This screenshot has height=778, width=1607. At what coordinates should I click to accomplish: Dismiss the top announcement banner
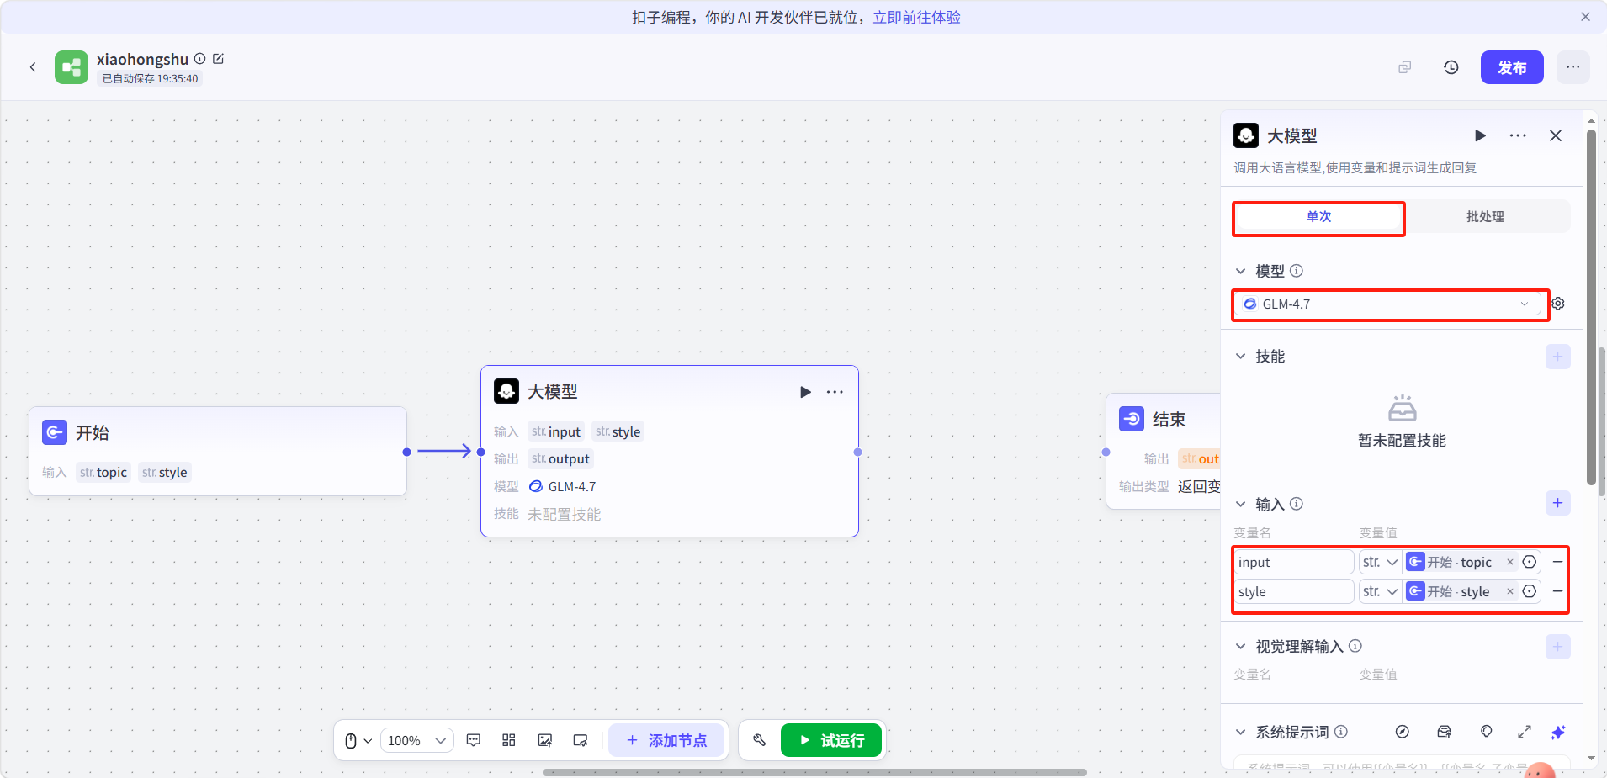1585,17
